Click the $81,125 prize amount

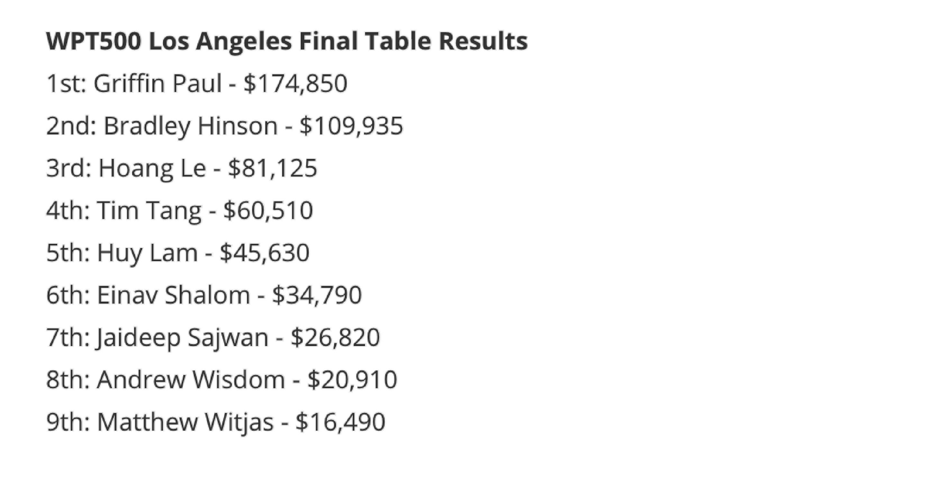(272, 169)
